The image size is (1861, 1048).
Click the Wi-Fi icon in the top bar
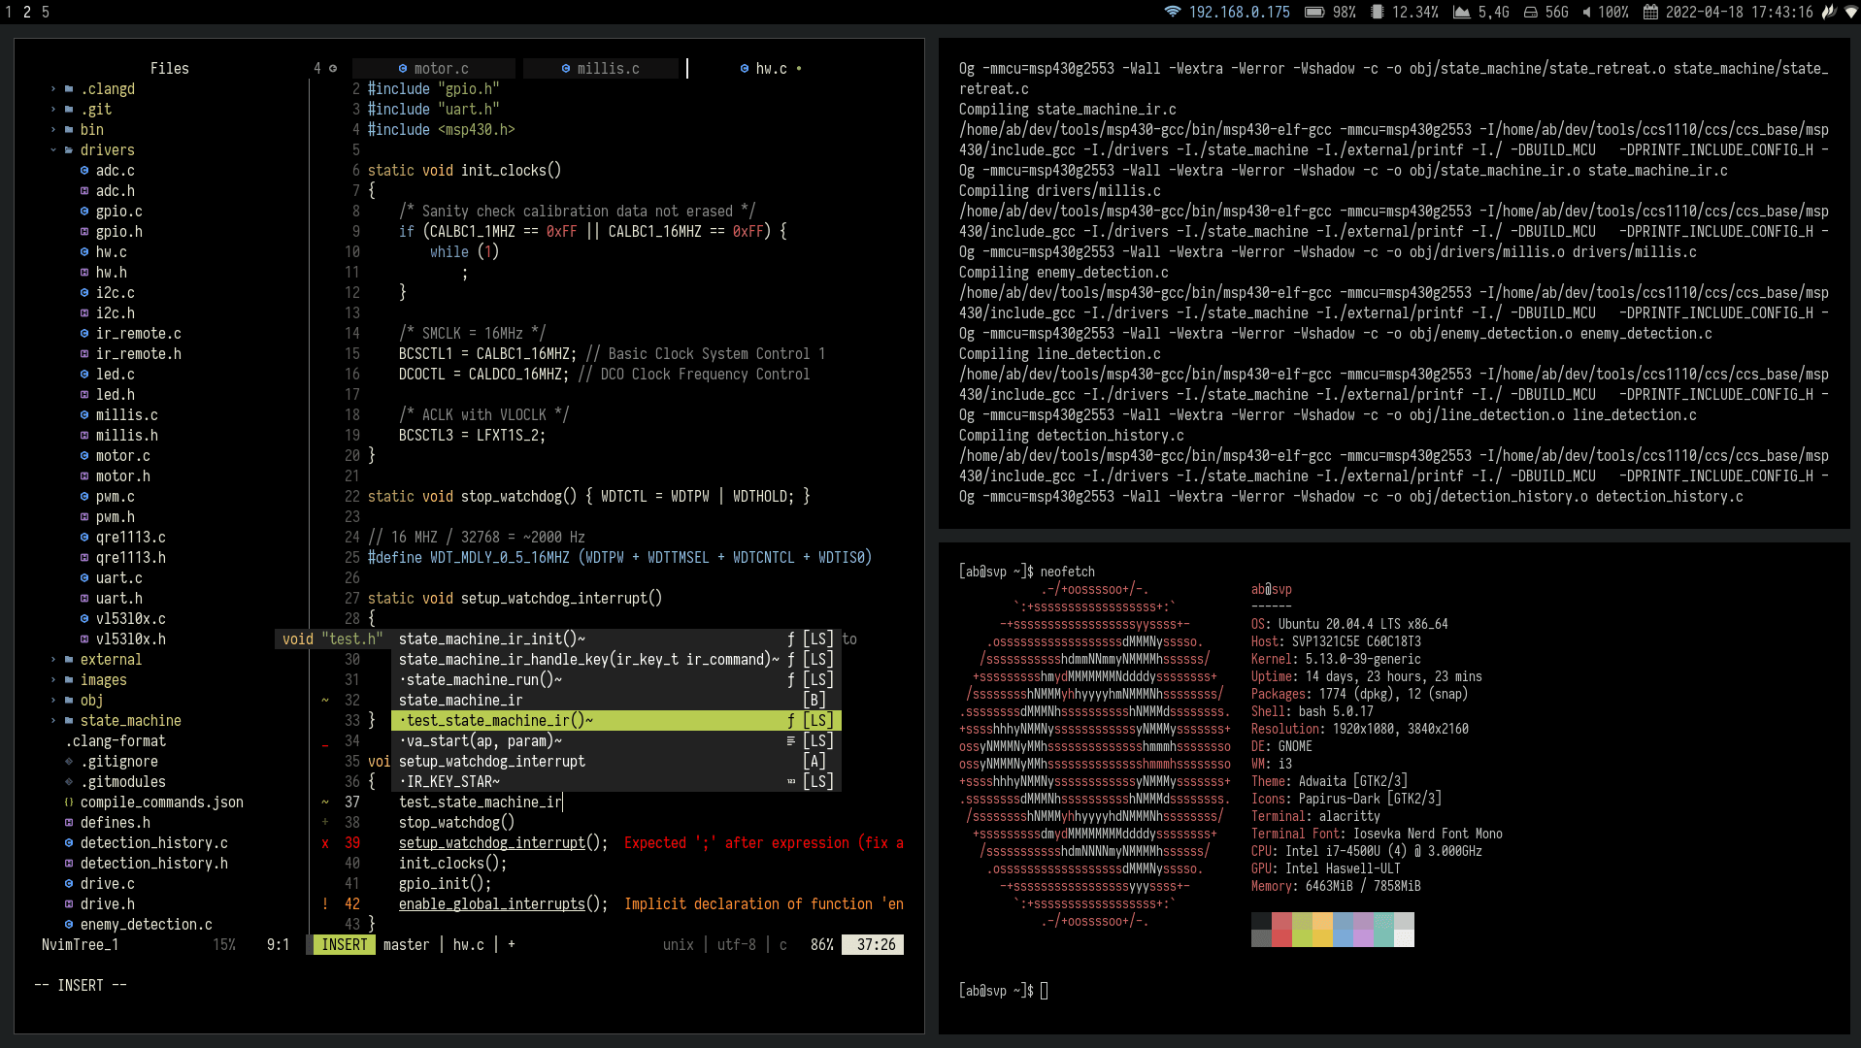tap(1173, 12)
